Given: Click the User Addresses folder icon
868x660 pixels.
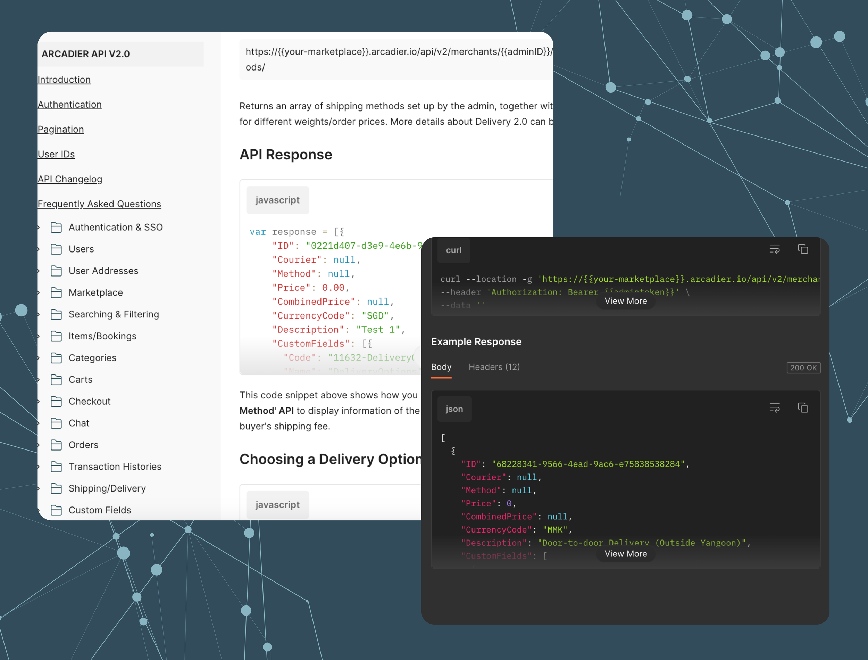Looking at the screenshot, I should (56, 271).
